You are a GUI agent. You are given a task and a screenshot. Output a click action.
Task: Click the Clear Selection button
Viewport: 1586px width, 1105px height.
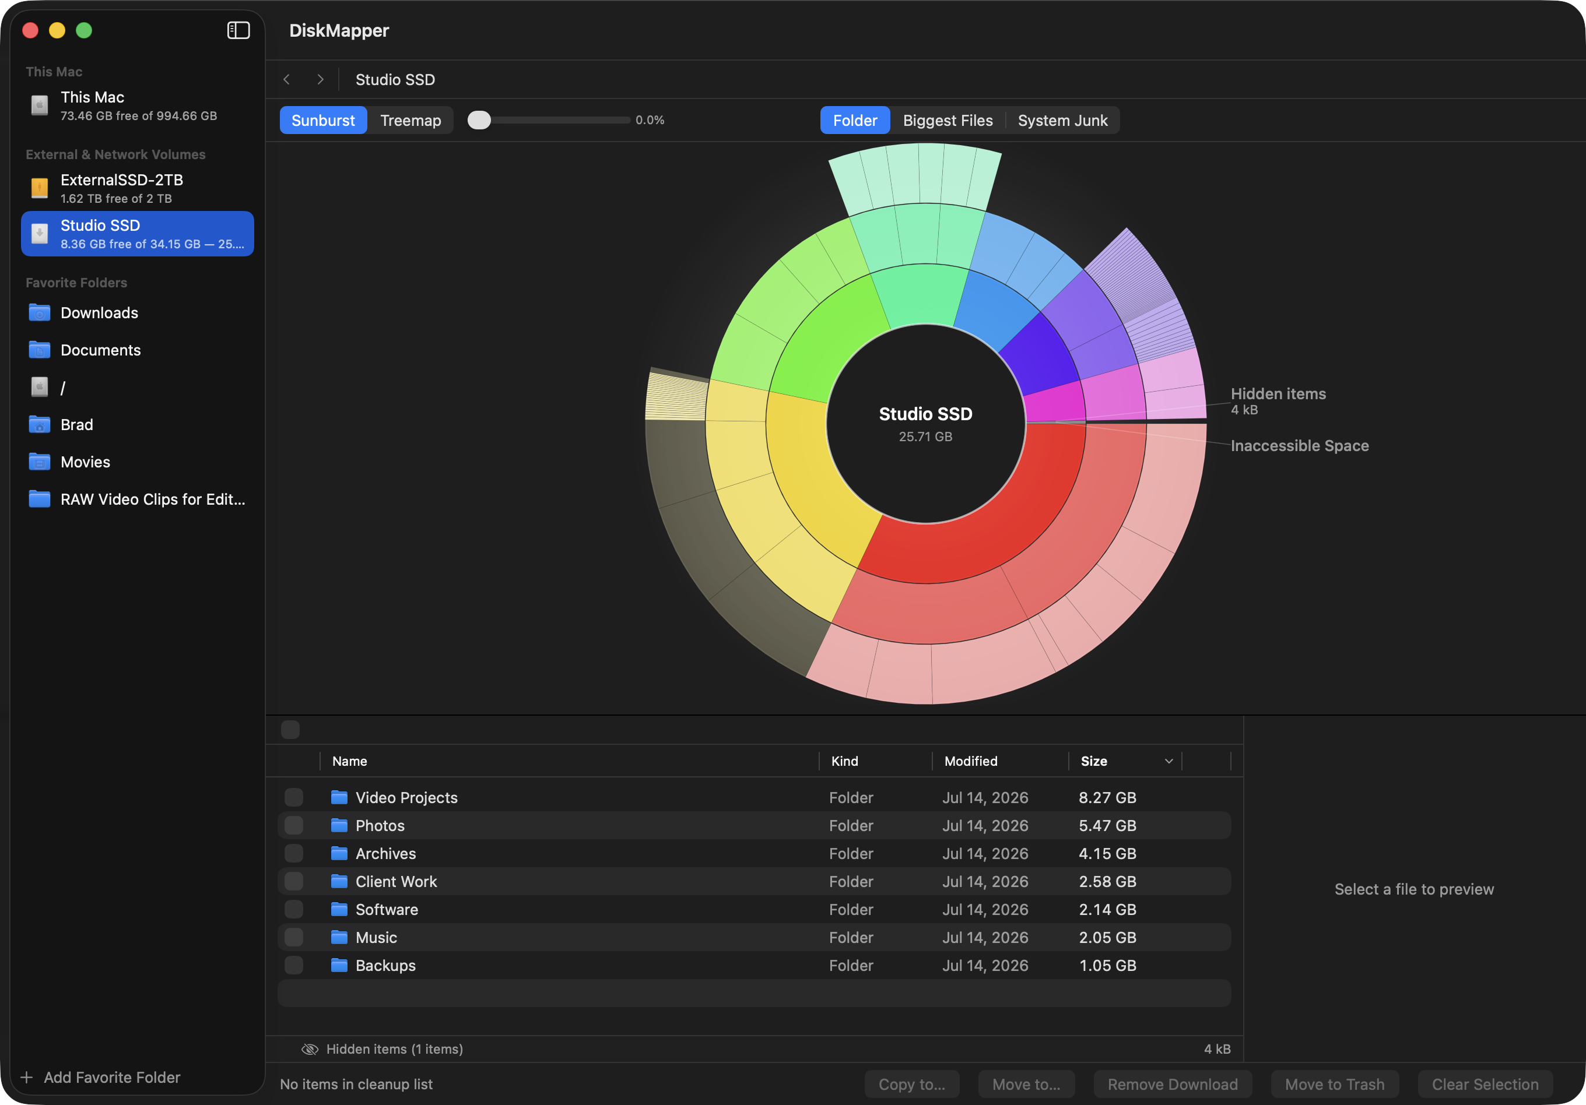[1485, 1084]
